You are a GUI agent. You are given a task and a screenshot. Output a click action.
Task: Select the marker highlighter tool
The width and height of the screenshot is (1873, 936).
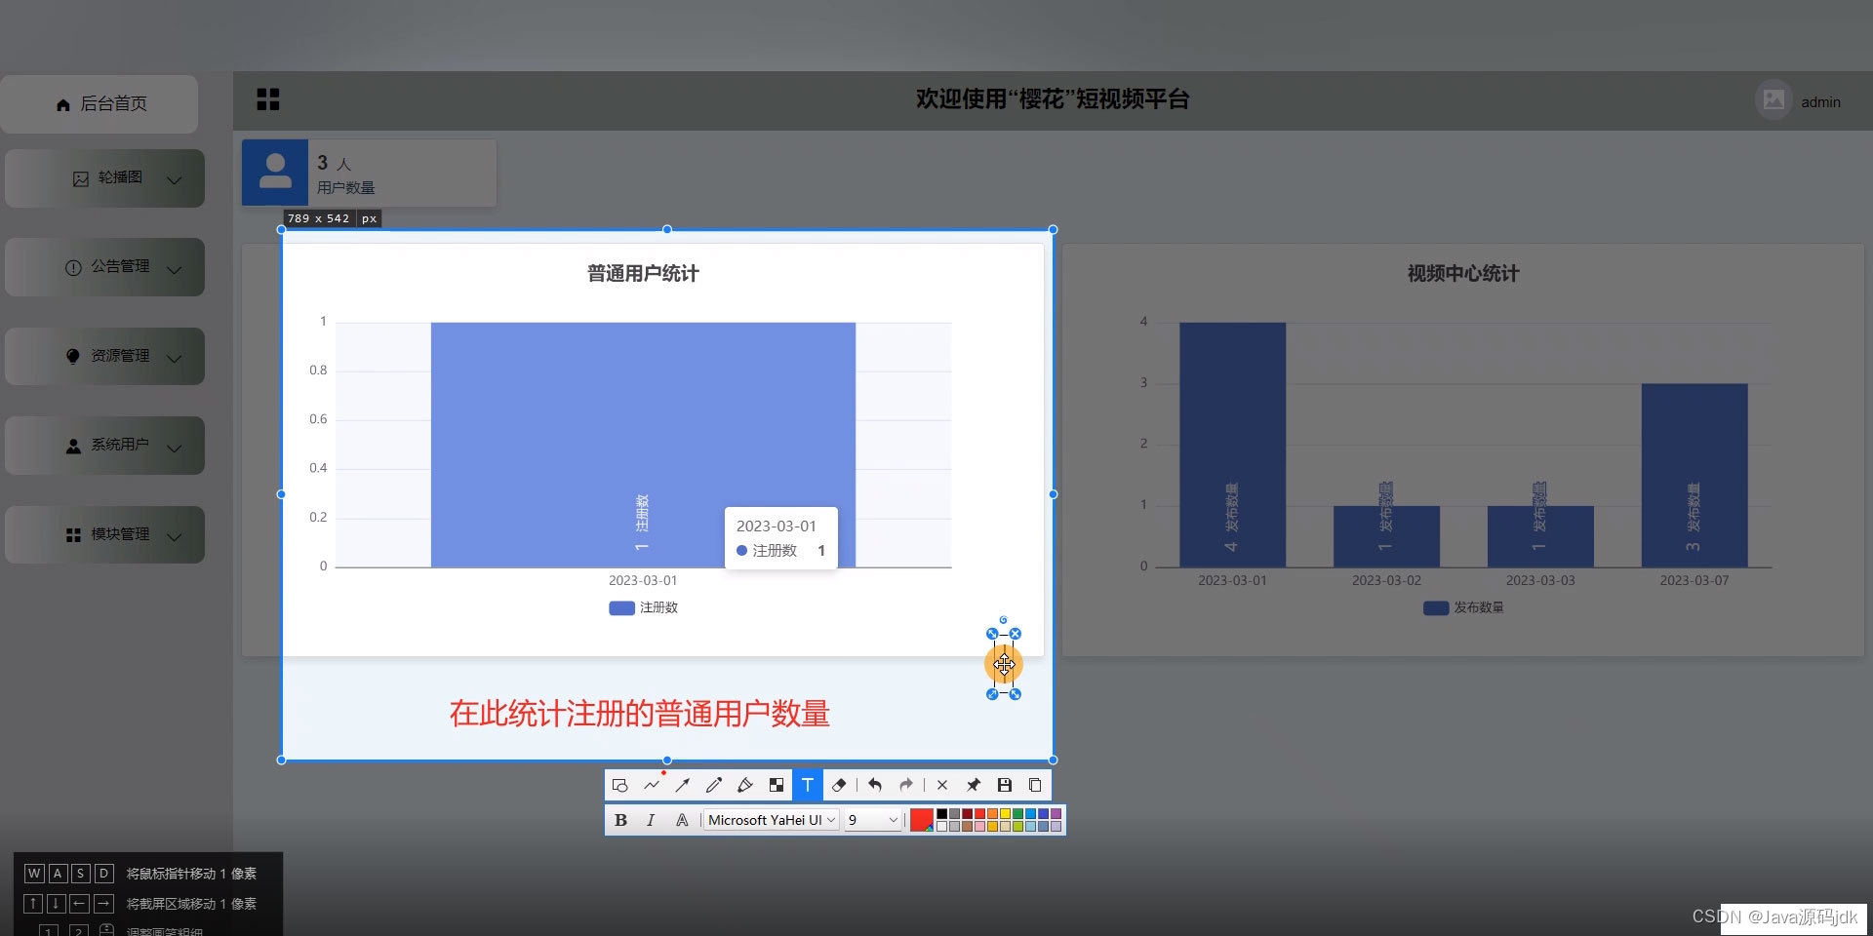[745, 785]
